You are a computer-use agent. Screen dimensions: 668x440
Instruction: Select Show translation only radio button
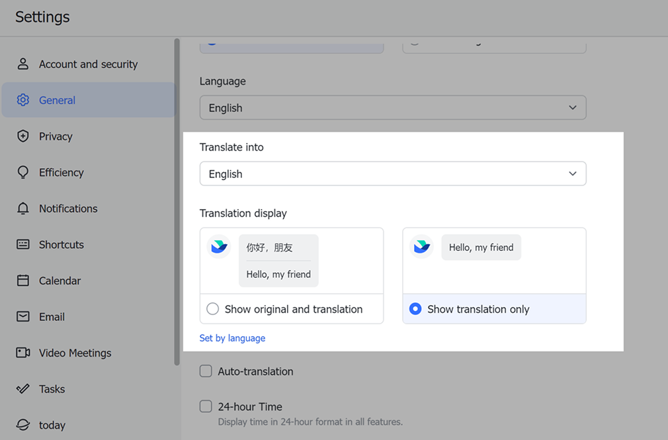tap(415, 309)
